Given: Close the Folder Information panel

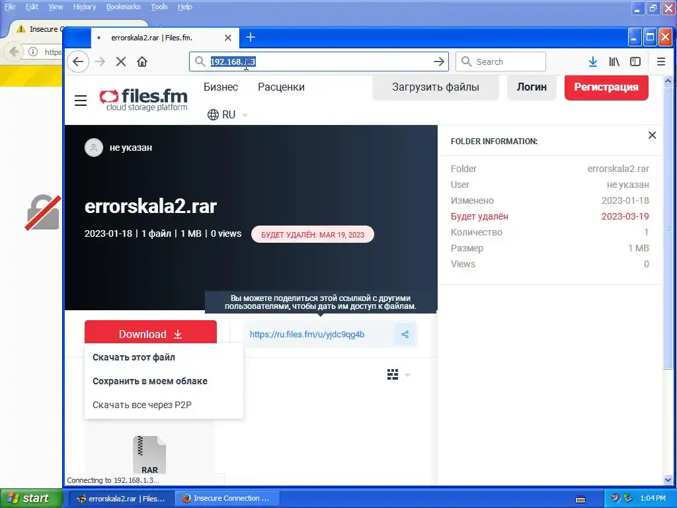Looking at the screenshot, I should click(x=652, y=135).
